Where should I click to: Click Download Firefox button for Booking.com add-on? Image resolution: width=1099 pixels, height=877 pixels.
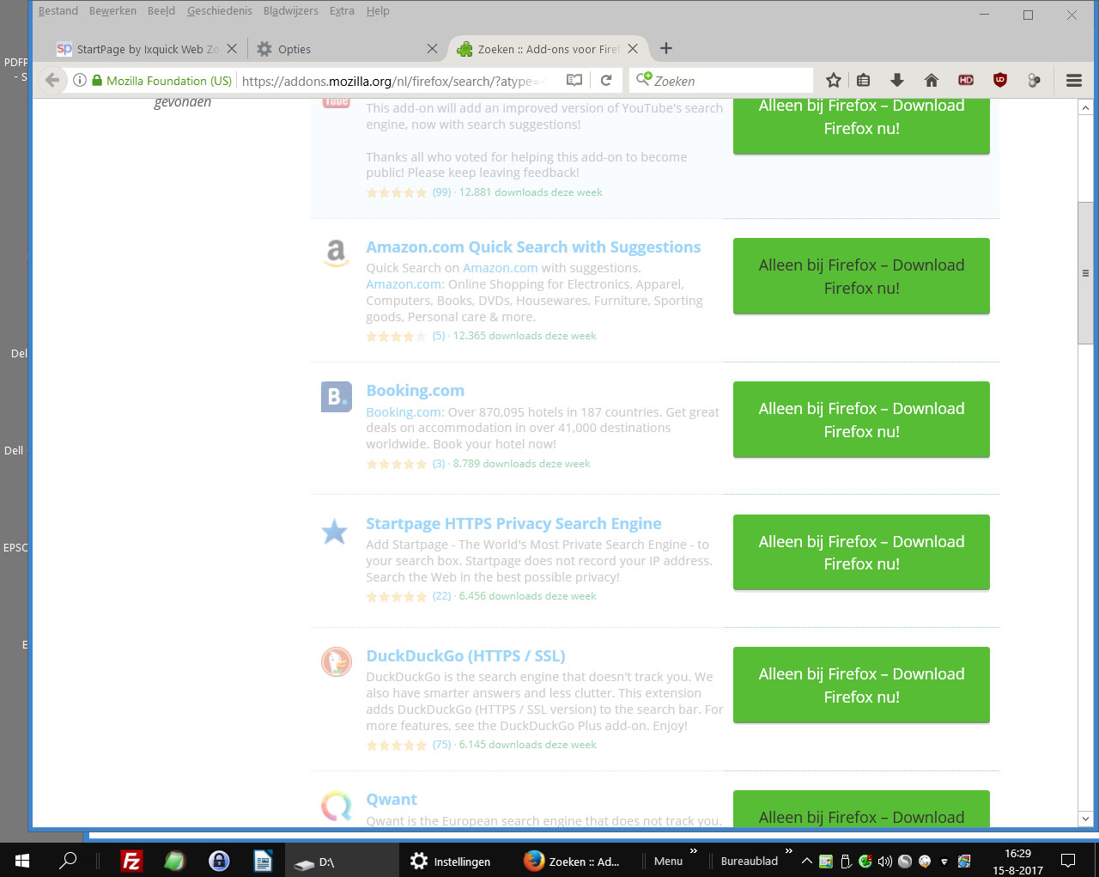(x=861, y=419)
